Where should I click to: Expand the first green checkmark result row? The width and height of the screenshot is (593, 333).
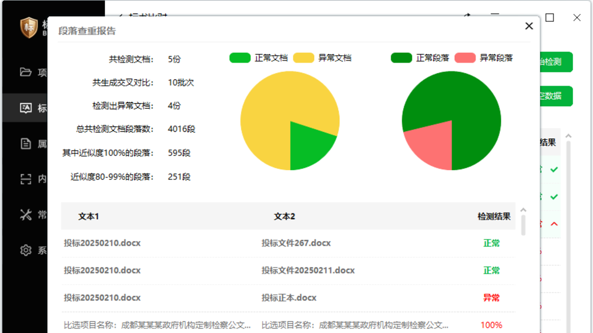pyautogui.click(x=554, y=169)
